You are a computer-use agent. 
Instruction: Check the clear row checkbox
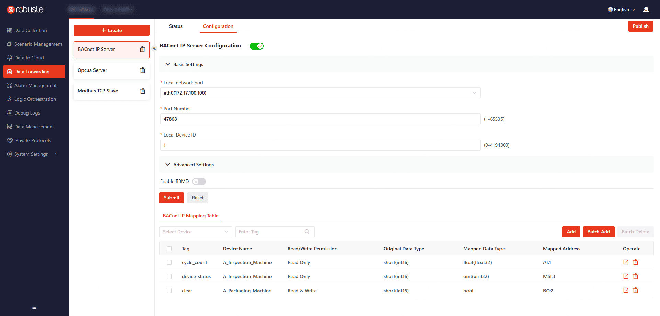point(169,291)
